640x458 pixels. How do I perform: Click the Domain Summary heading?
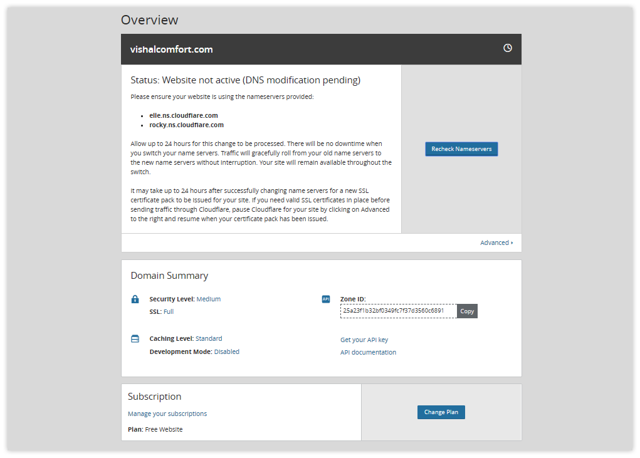coord(169,276)
